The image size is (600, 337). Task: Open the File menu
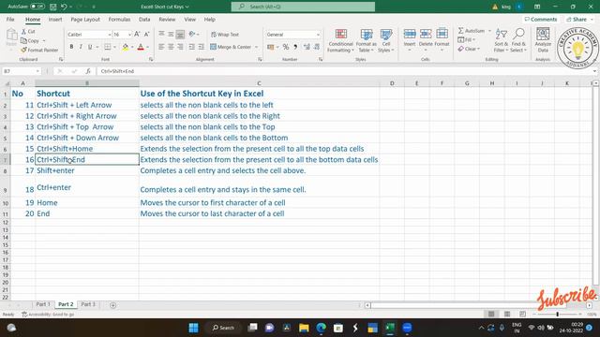click(x=10, y=19)
